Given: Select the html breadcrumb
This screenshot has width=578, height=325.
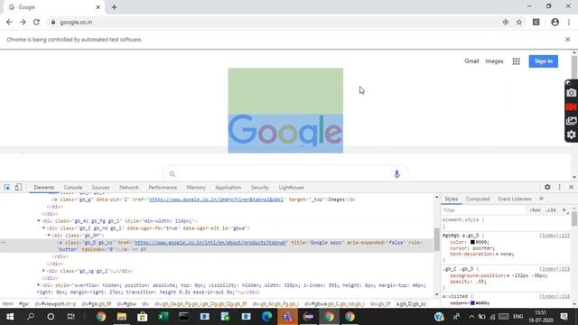Looking at the screenshot, I should tap(8, 304).
